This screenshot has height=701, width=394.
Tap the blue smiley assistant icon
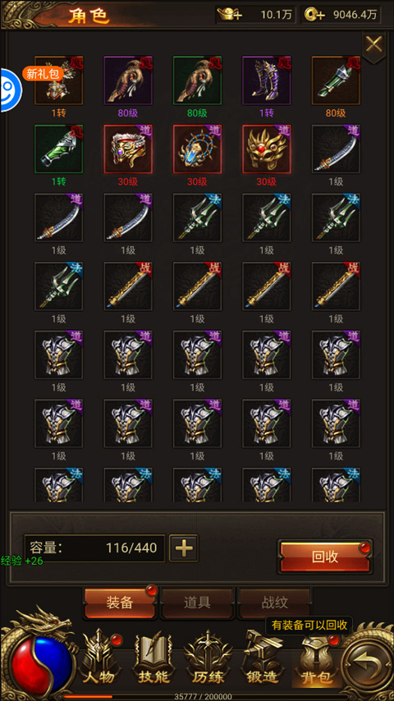pos(10,90)
